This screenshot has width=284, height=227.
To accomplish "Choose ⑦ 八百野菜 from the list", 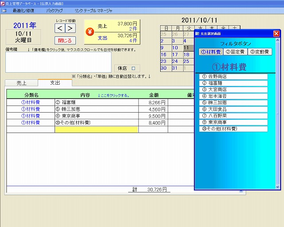I will (x=233, y=116).
